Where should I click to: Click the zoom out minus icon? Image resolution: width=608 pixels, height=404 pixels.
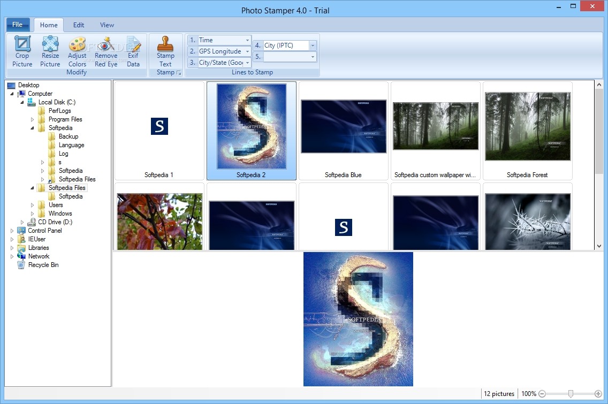coord(542,394)
